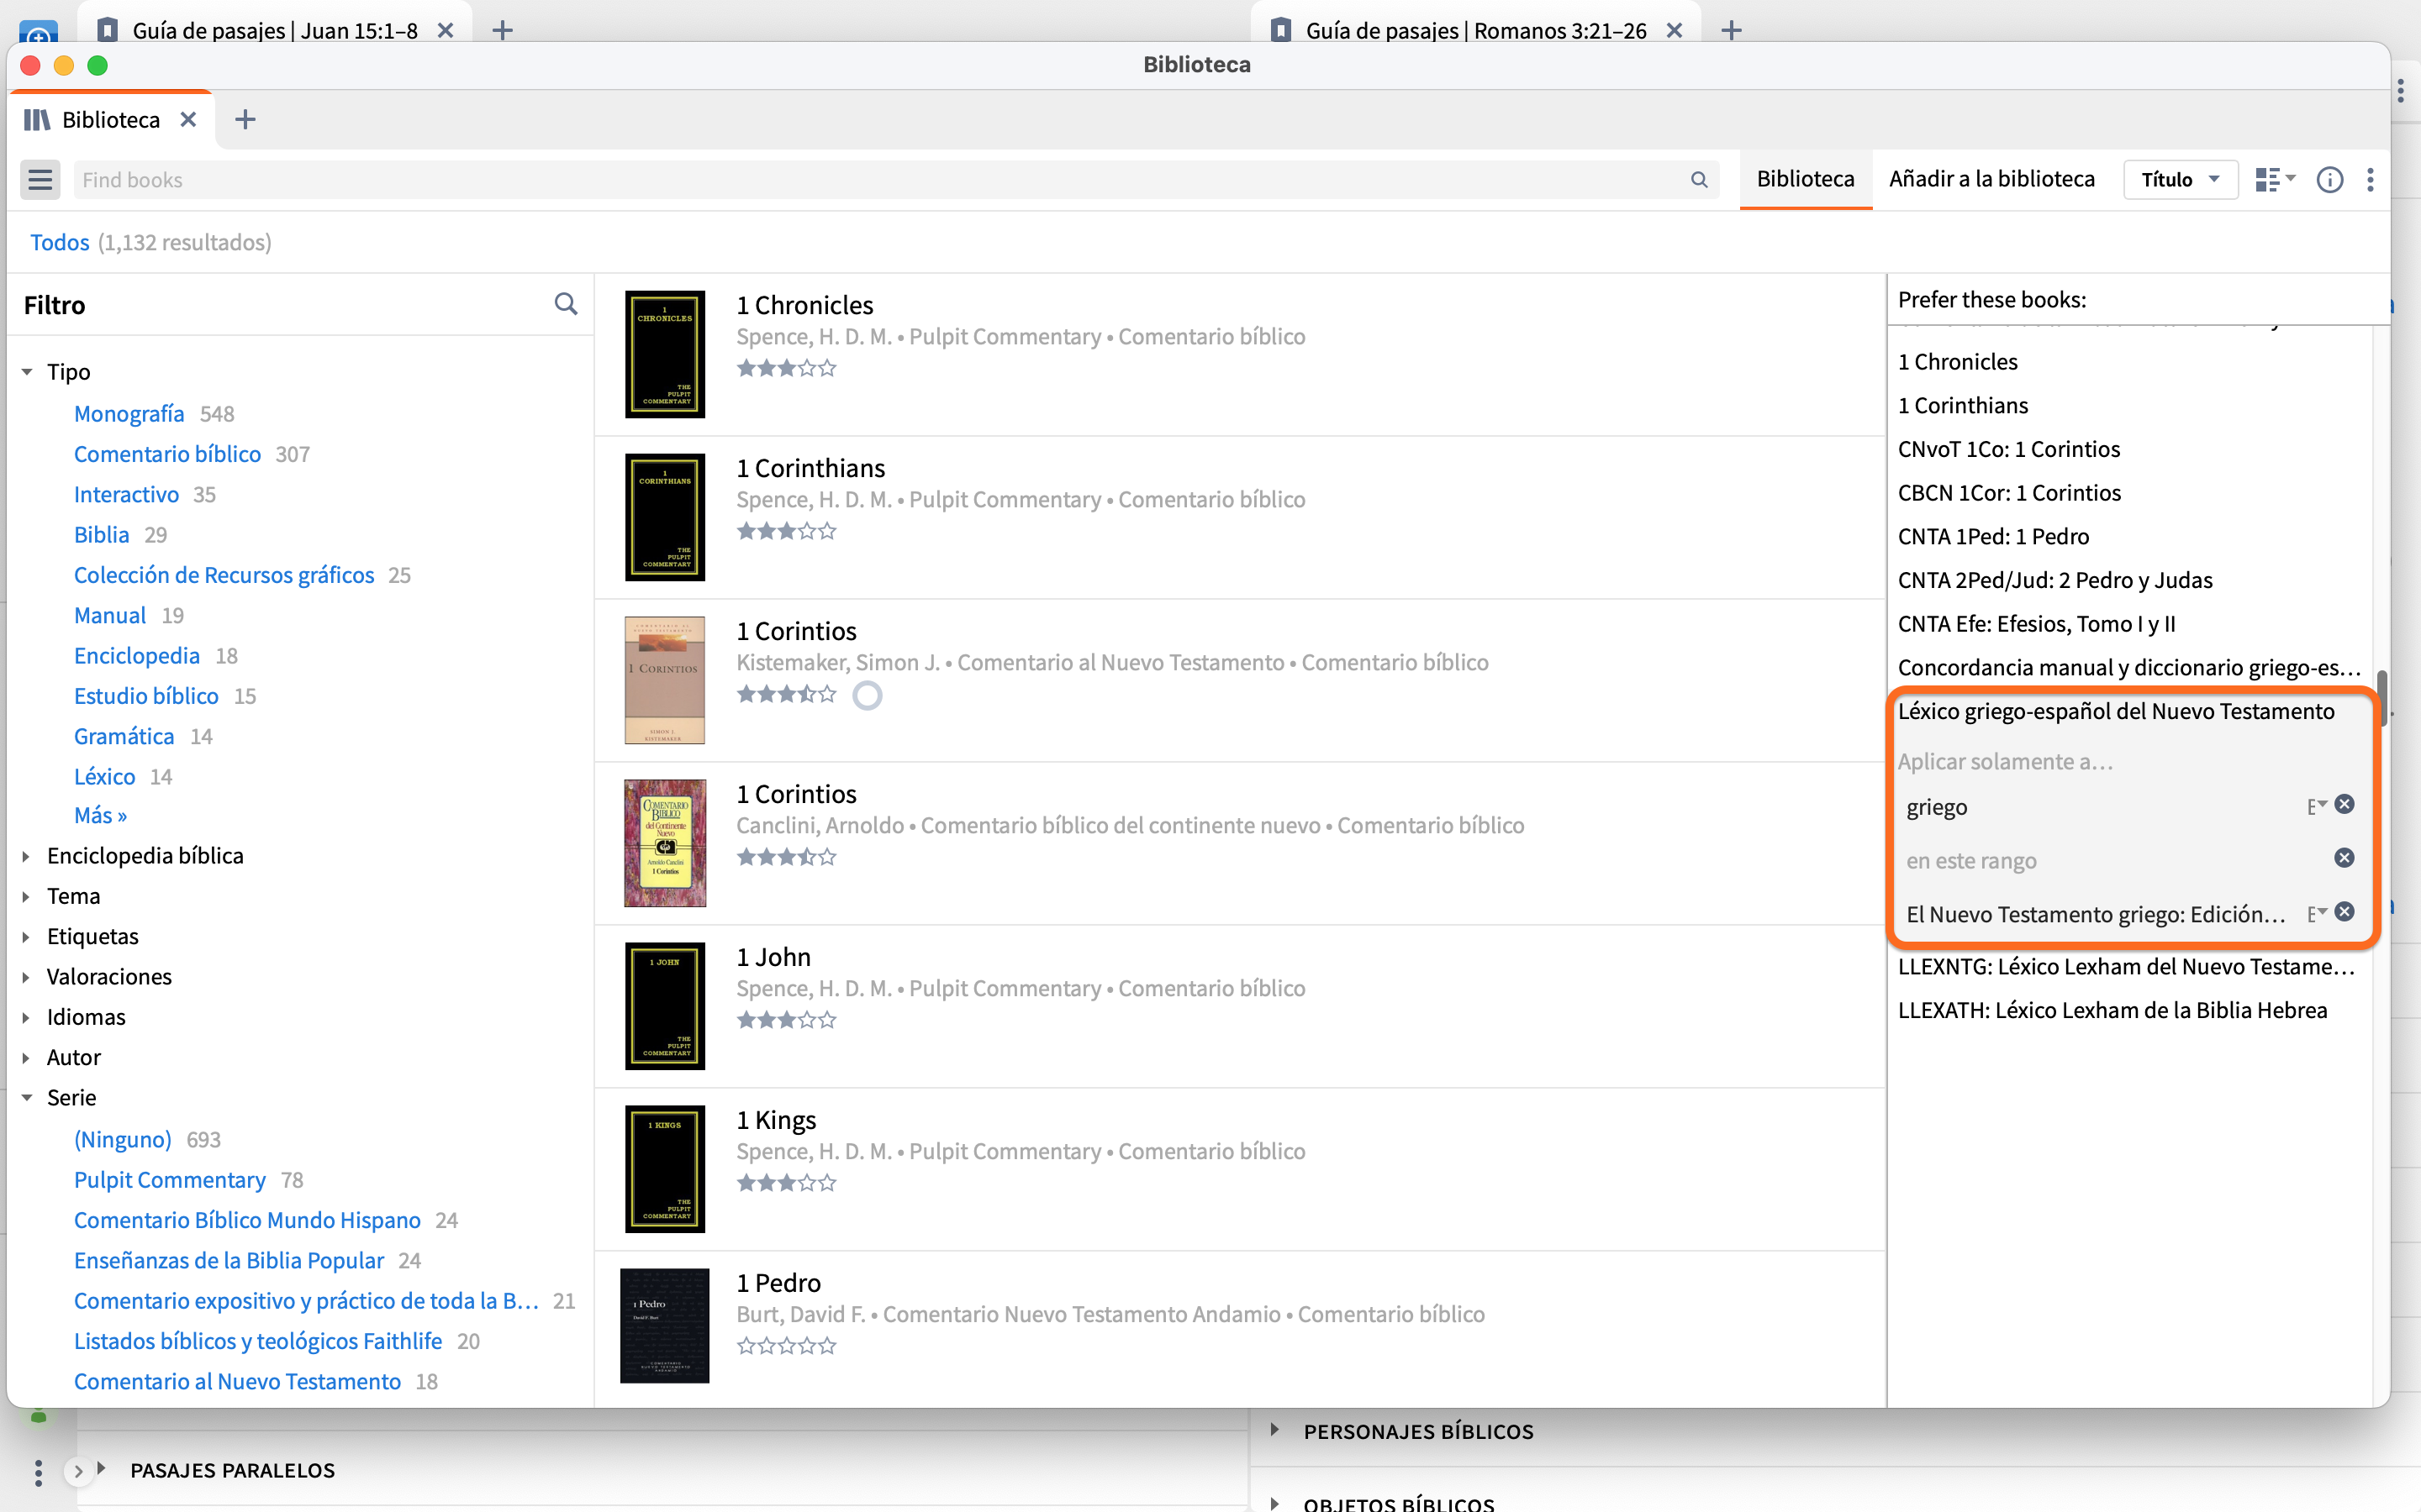Rate 1 Pedro with stars

coord(786,1346)
